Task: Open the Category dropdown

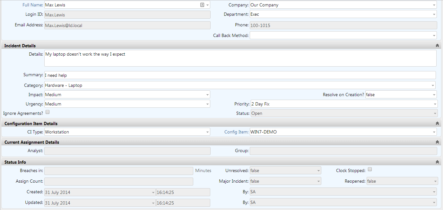Action: tap(432, 86)
